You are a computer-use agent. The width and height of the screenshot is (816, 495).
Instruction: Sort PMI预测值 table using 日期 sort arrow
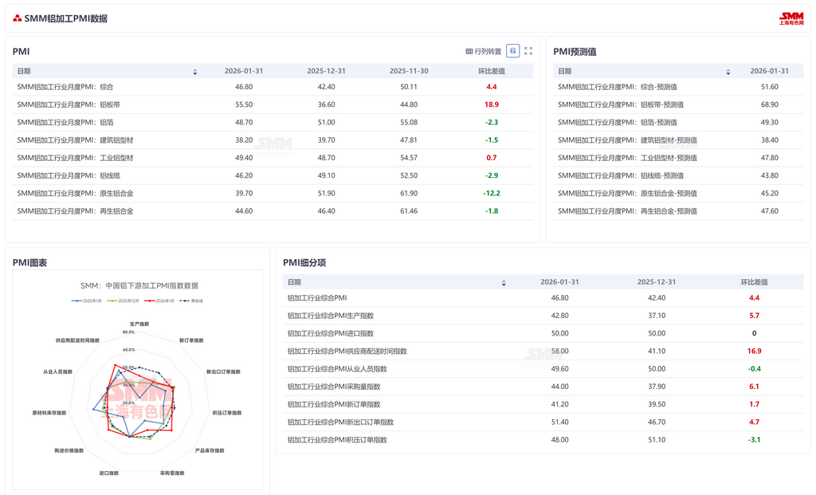(x=728, y=72)
